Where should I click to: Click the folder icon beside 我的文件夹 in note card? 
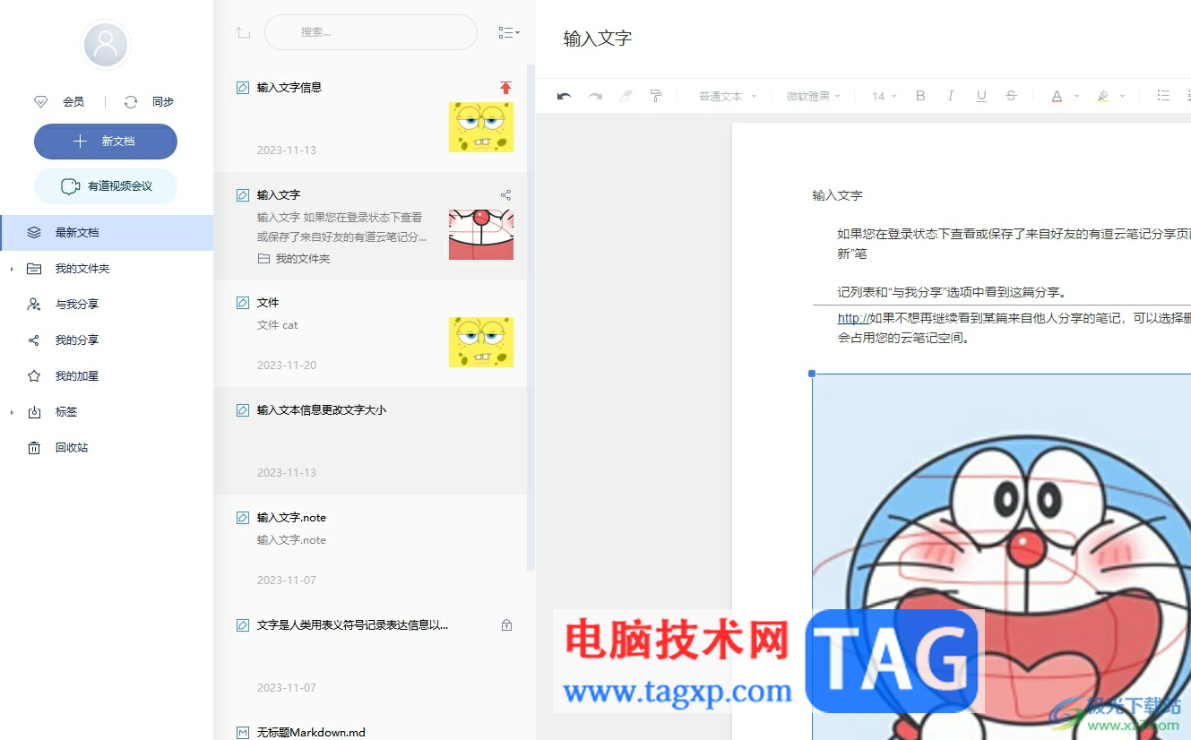(263, 258)
